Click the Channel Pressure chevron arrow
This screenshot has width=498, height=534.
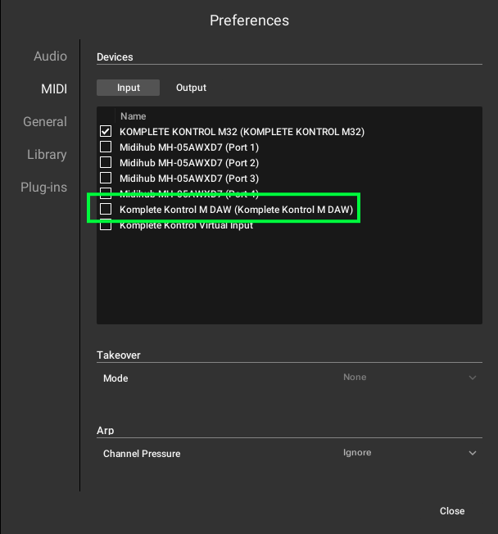(473, 453)
